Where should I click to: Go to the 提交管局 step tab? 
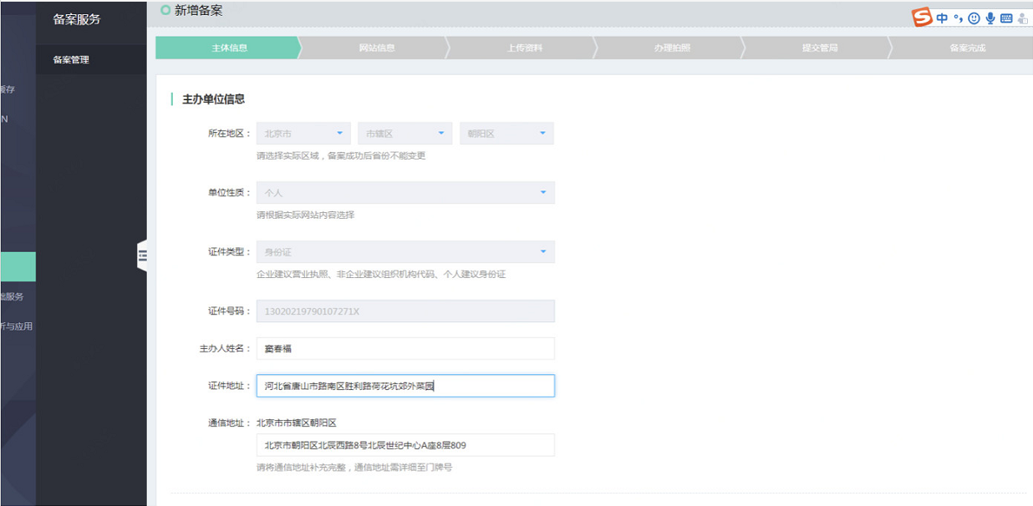819,48
